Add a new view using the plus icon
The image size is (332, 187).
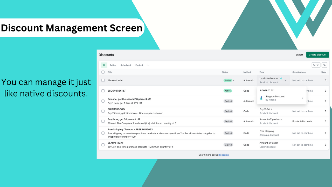pyautogui.click(x=148, y=65)
